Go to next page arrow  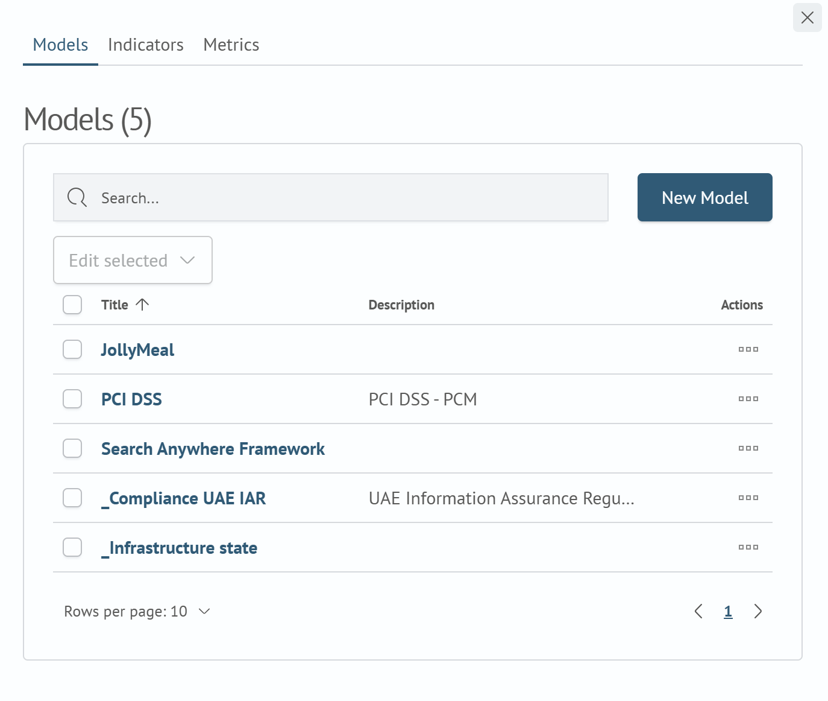[x=757, y=611]
